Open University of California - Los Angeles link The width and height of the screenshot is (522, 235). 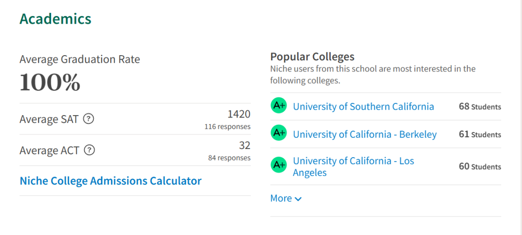(x=353, y=167)
